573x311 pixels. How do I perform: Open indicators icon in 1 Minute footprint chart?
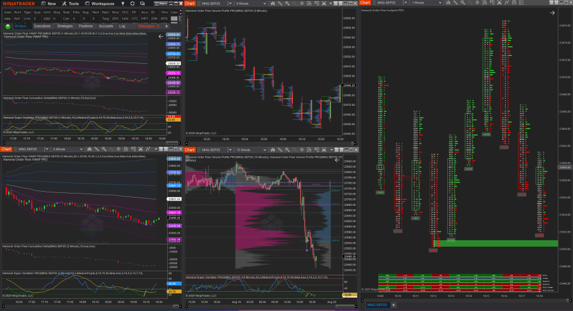click(506, 2)
